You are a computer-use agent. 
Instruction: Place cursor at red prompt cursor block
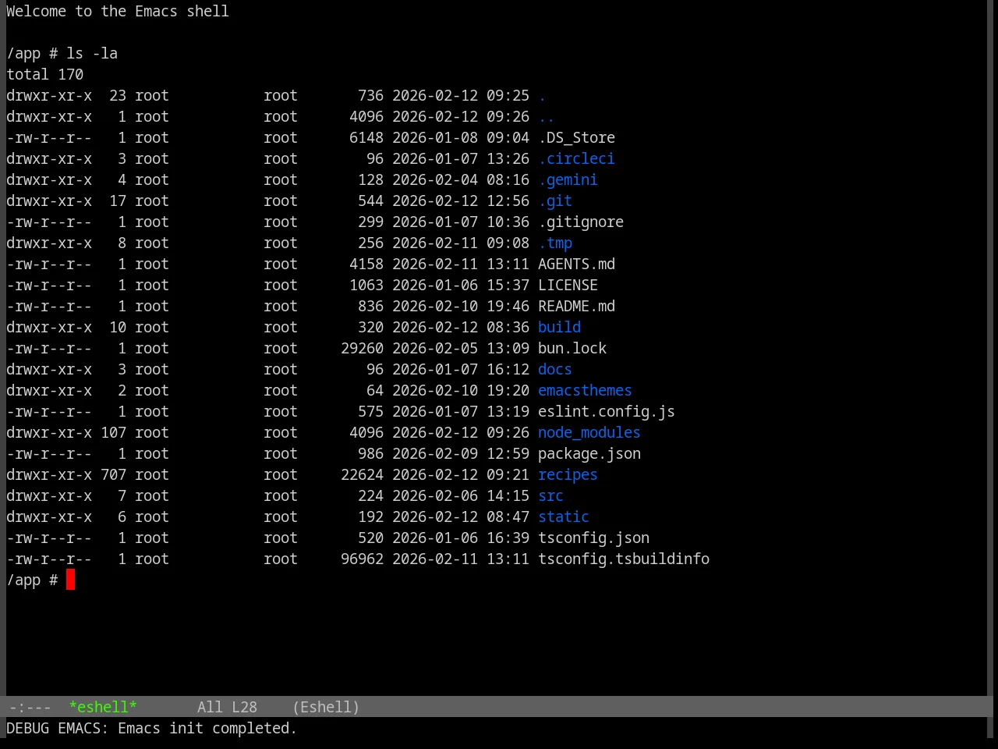click(70, 580)
